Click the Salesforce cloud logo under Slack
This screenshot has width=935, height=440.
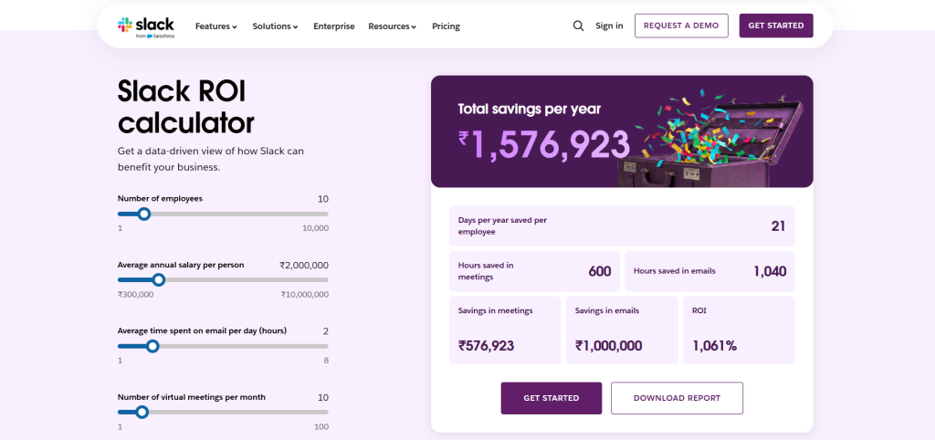pos(150,37)
